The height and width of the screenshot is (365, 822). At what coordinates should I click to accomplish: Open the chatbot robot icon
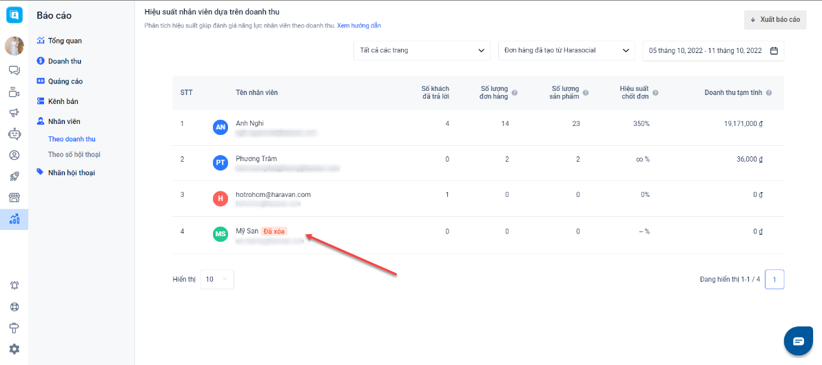click(x=14, y=134)
